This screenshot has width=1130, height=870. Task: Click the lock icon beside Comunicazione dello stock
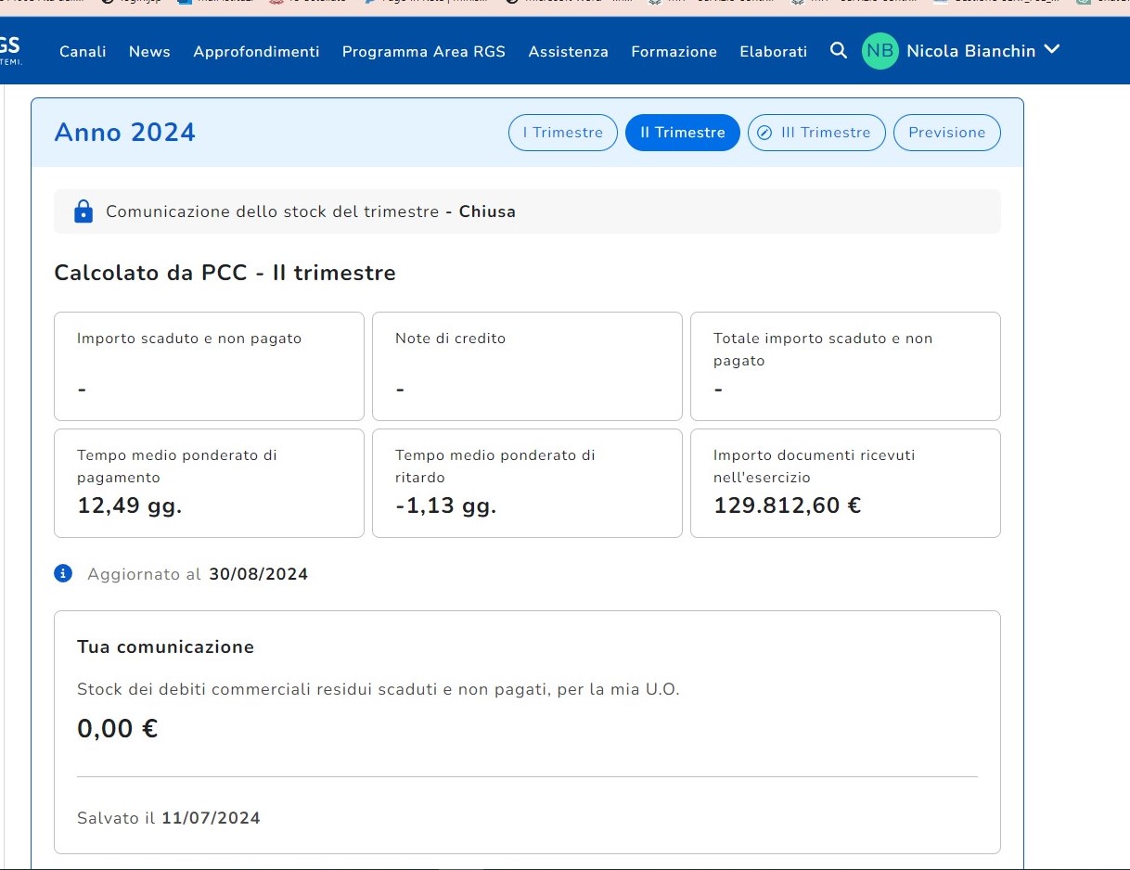click(x=83, y=211)
